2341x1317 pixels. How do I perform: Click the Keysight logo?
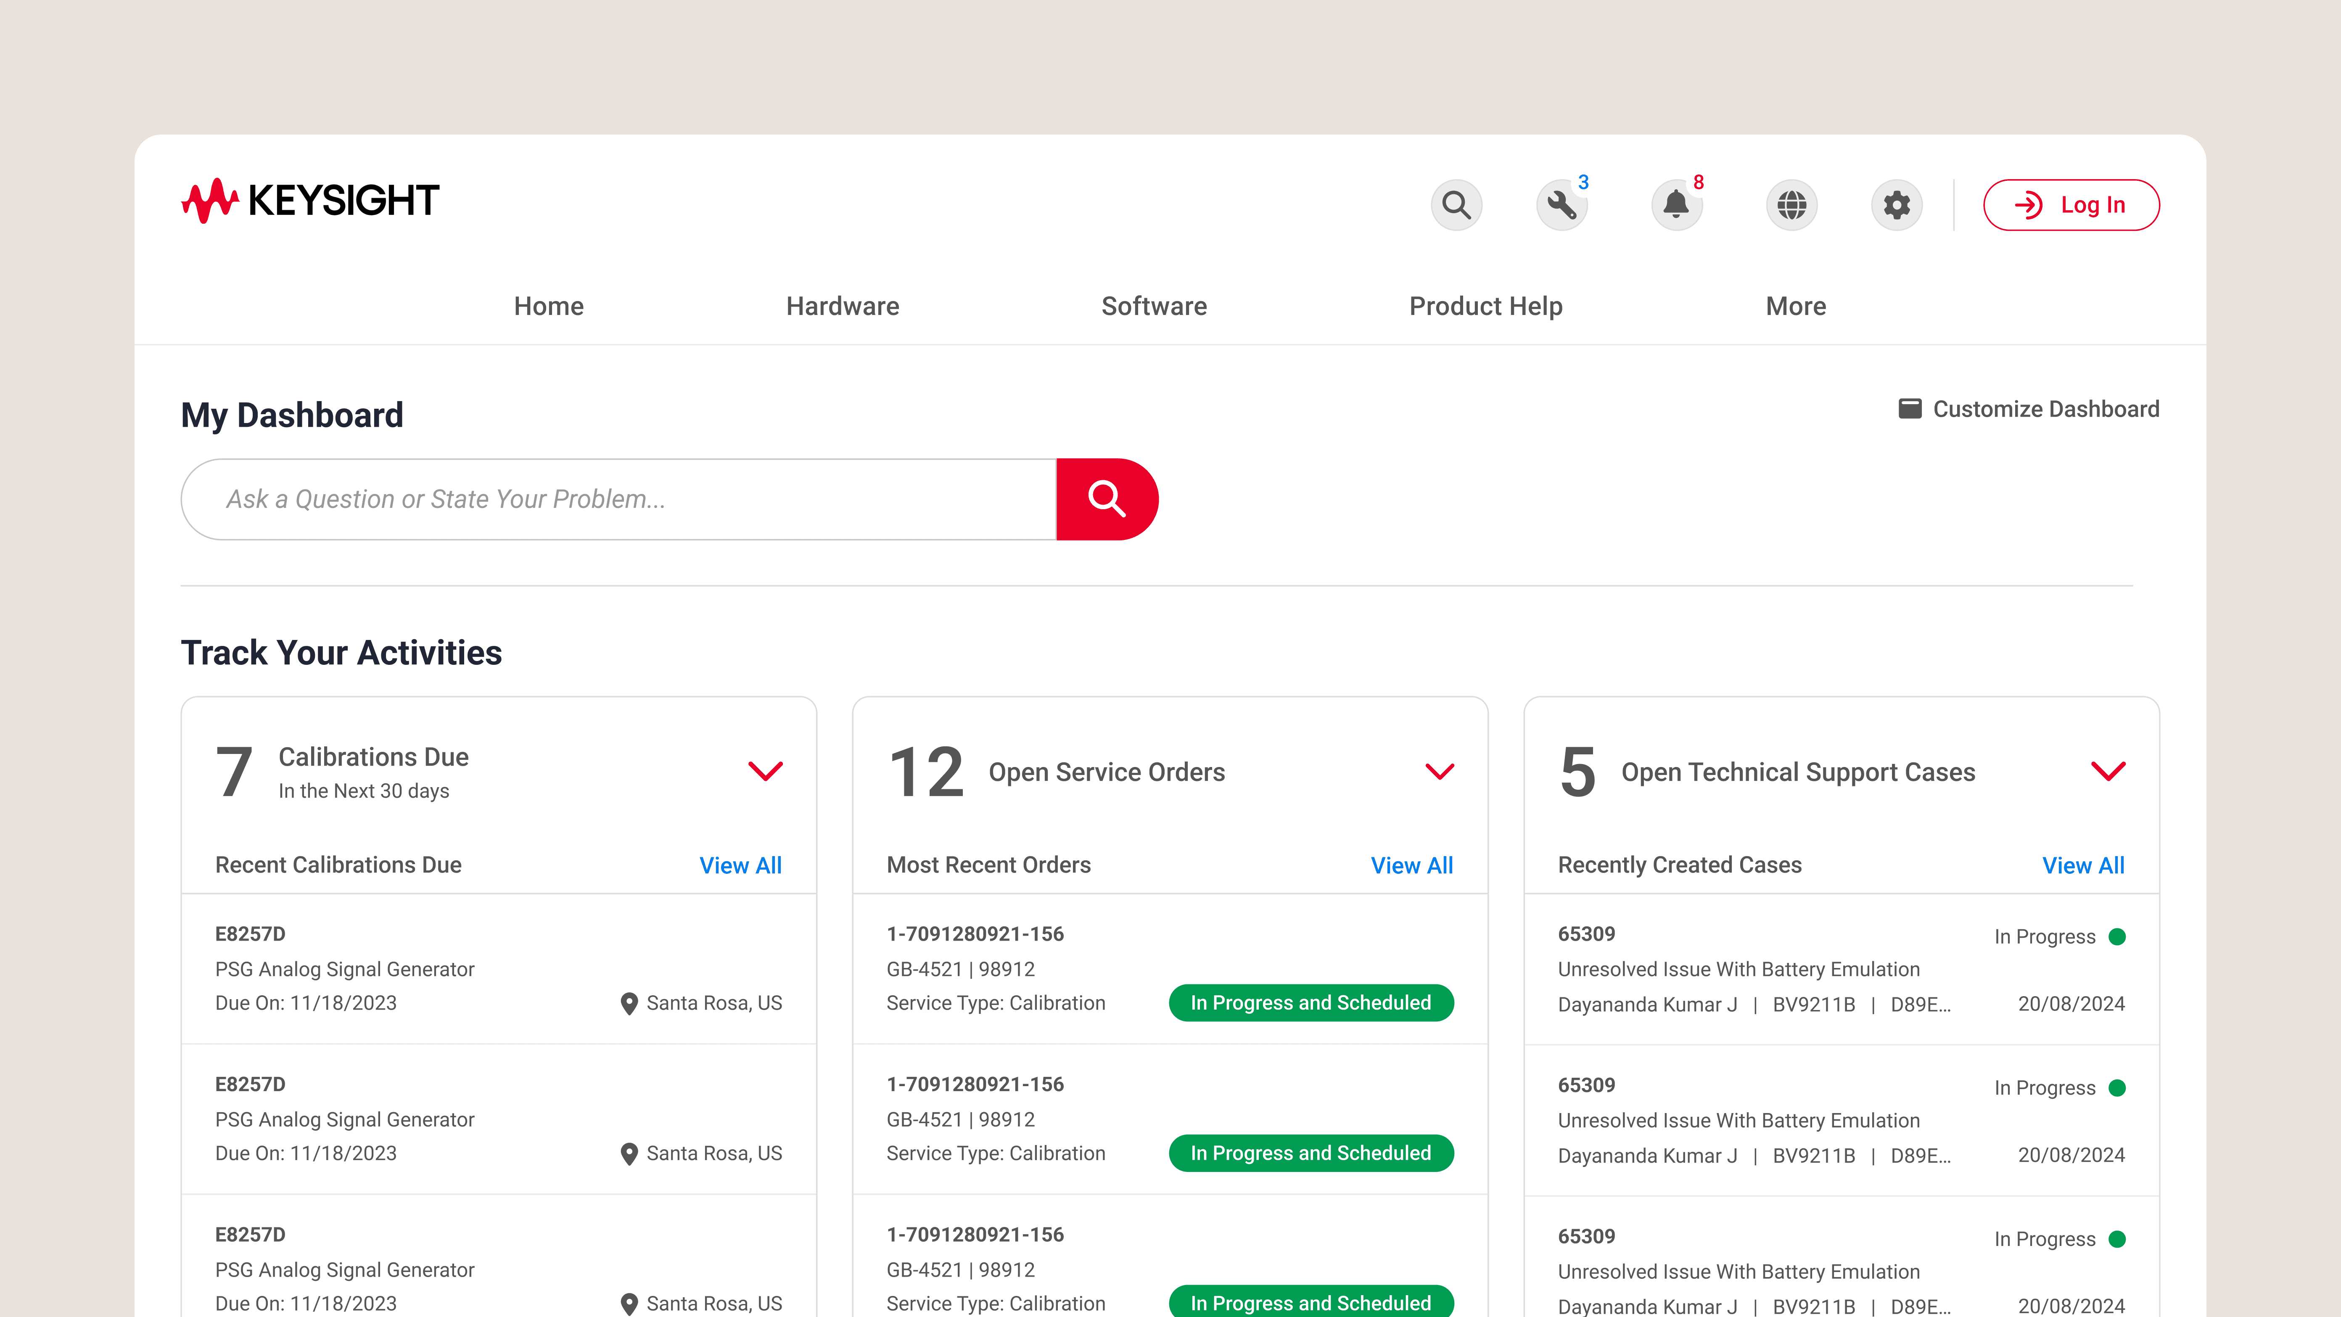point(310,200)
